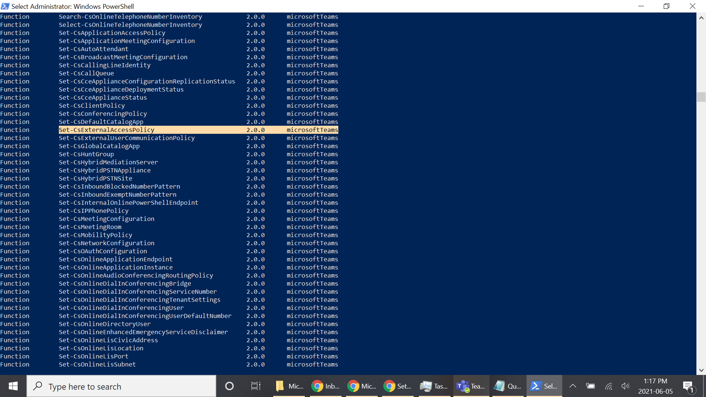This screenshot has width=706, height=397.
Task: Click Set-CsClientPolicy text
Action: tap(92, 105)
